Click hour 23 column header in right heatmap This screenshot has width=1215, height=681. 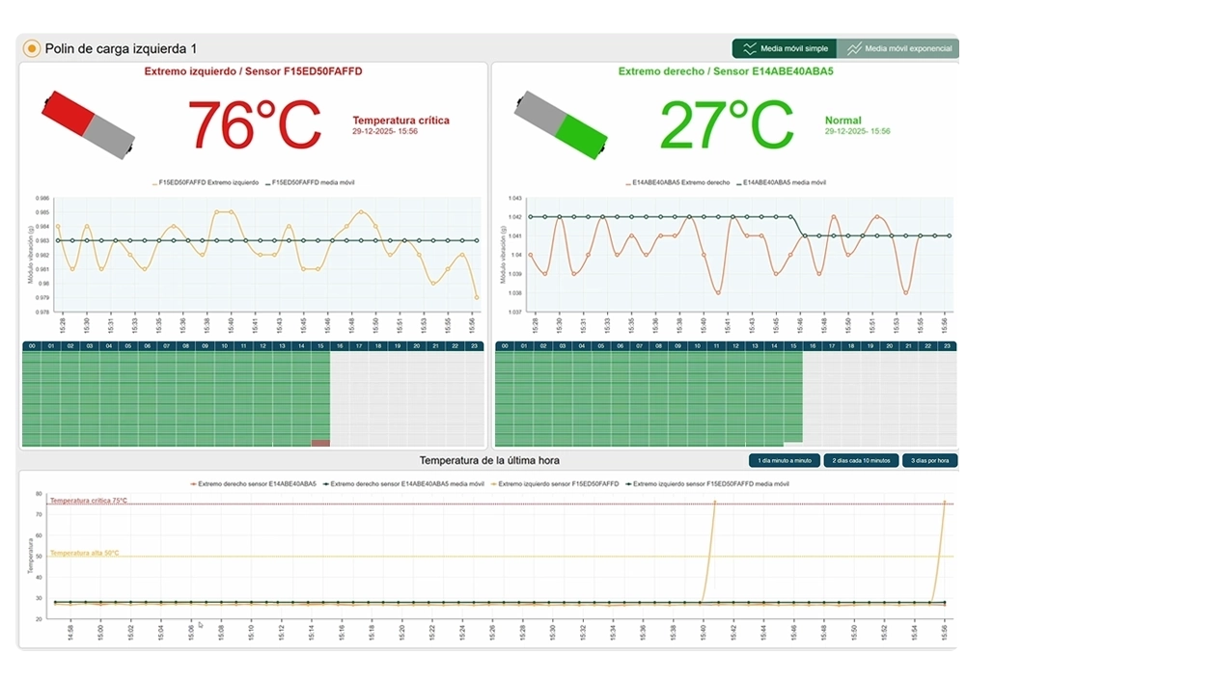[x=947, y=345]
